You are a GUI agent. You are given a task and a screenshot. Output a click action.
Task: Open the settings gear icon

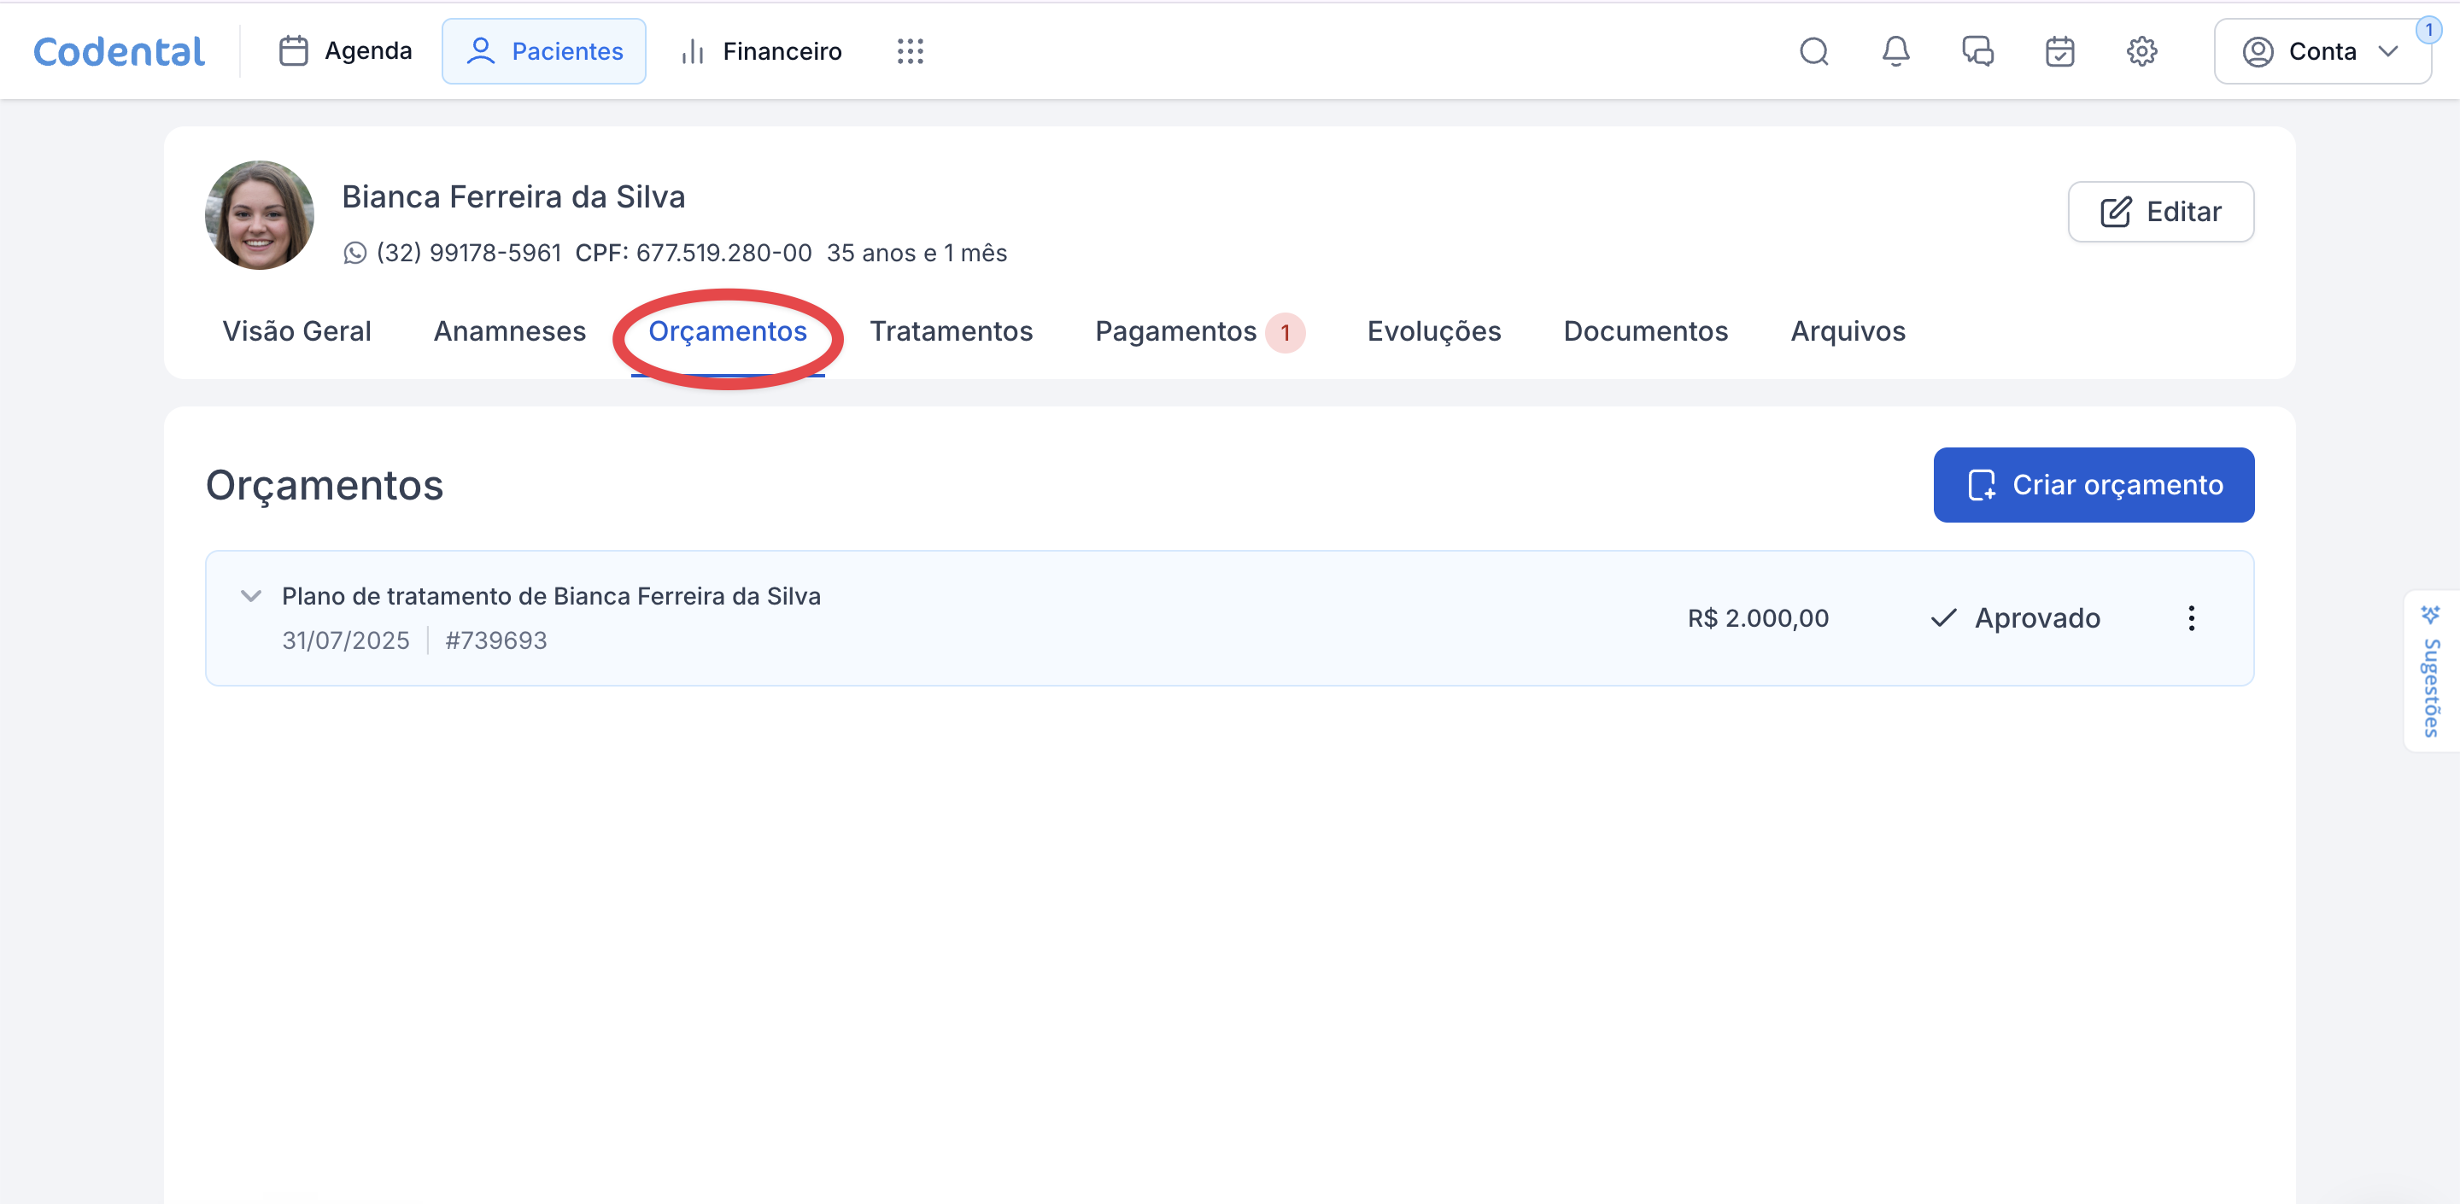point(2141,51)
